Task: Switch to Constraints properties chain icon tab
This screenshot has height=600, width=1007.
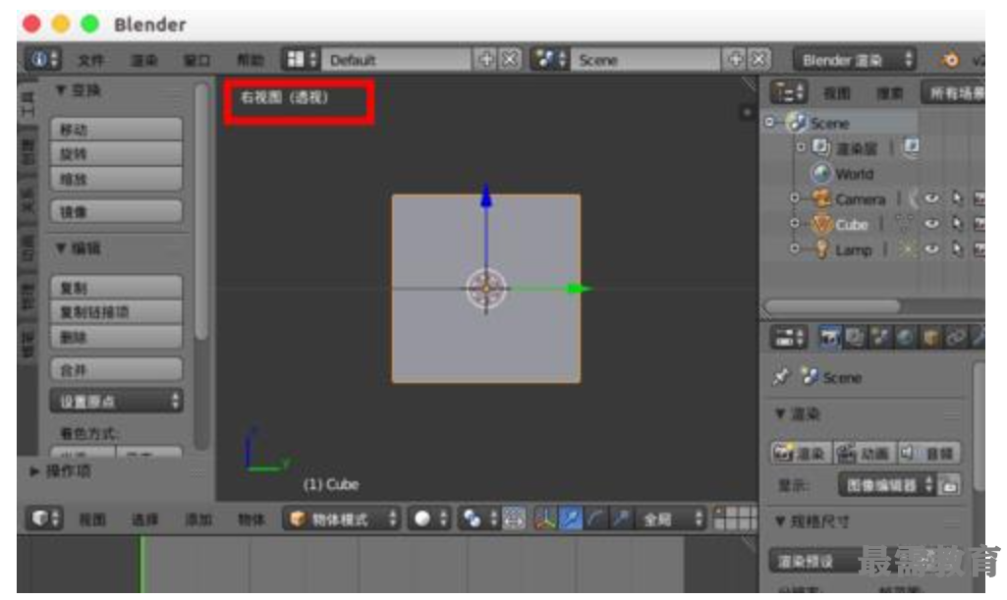Action: 955,337
